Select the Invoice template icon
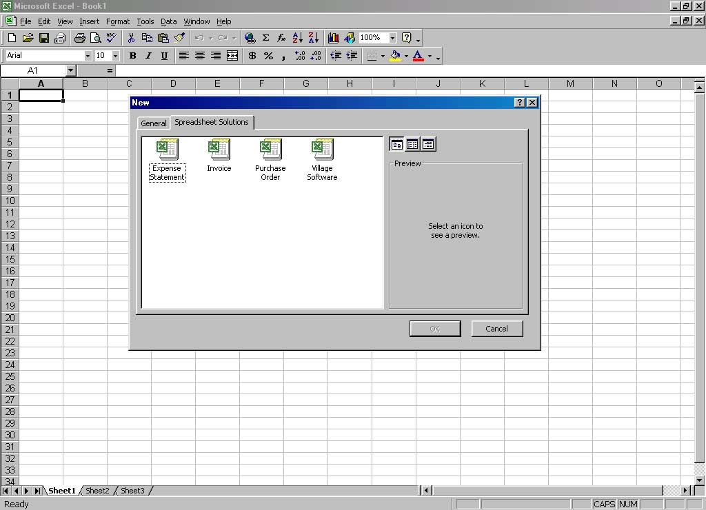 219,156
